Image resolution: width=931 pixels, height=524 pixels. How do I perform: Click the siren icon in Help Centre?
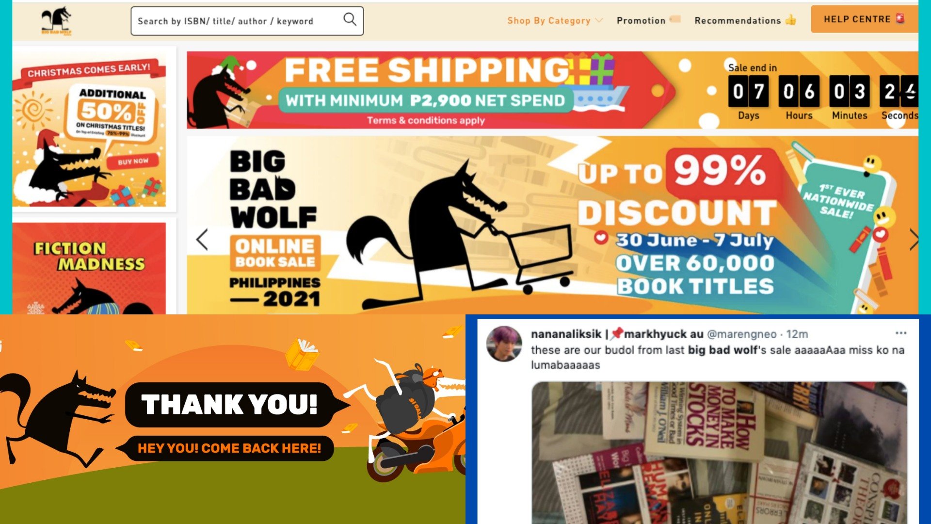click(x=900, y=19)
